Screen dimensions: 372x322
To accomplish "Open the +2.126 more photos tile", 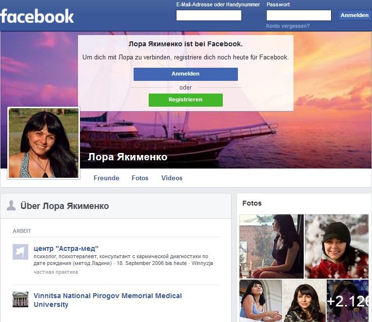I will point(348,301).
